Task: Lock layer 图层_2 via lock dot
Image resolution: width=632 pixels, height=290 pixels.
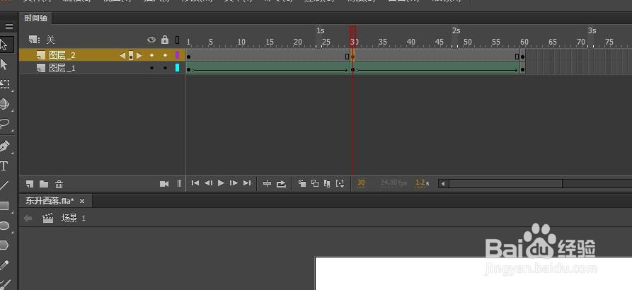Action: 165,55
